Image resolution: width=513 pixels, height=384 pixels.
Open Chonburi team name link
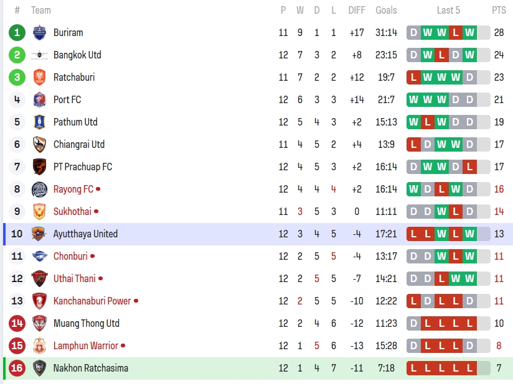click(70, 256)
